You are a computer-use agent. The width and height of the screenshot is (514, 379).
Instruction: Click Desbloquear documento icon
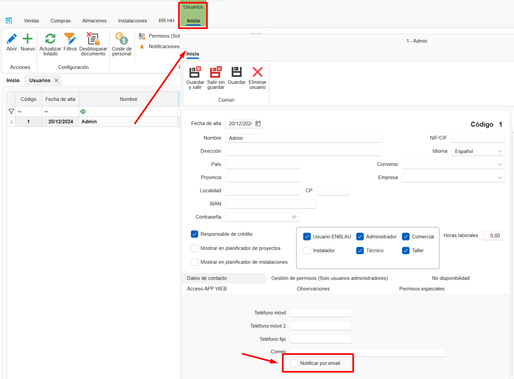[93, 39]
